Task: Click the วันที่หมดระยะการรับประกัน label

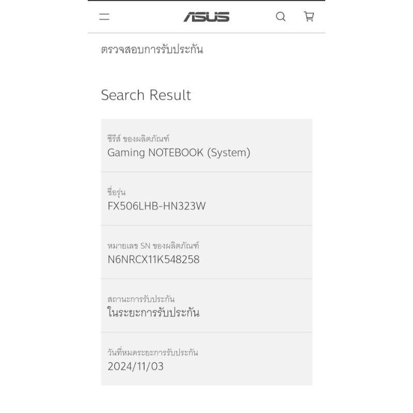Action: (153, 353)
